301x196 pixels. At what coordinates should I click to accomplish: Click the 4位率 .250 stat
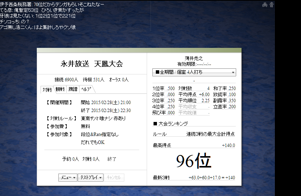pyautogui.click(x=163, y=107)
